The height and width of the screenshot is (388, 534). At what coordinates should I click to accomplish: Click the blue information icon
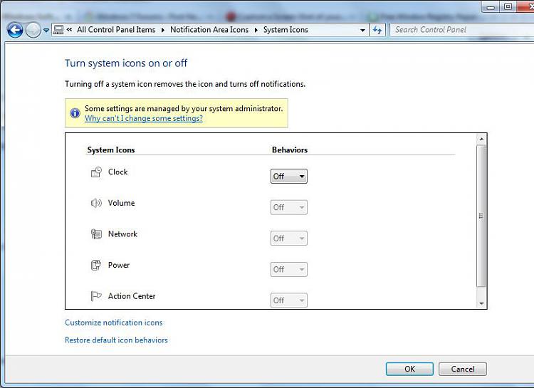pyautogui.click(x=75, y=112)
